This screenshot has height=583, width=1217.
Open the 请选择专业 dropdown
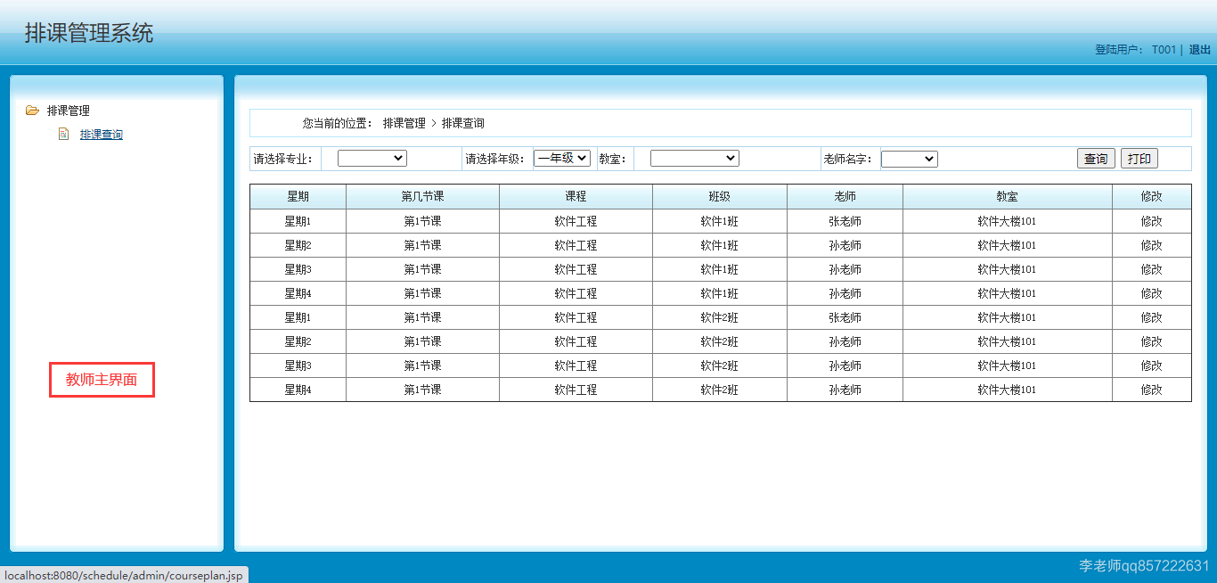372,158
